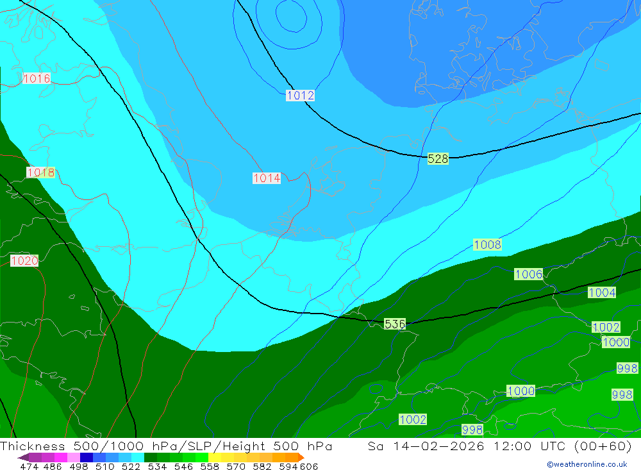Click the red 1014 pressure label

coord(267,178)
